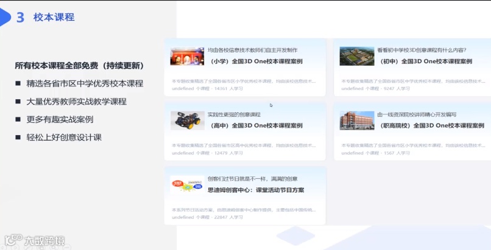The image size is (491, 250).
Task: Click the 12479 人学习 count text
Action: click(x=228, y=153)
